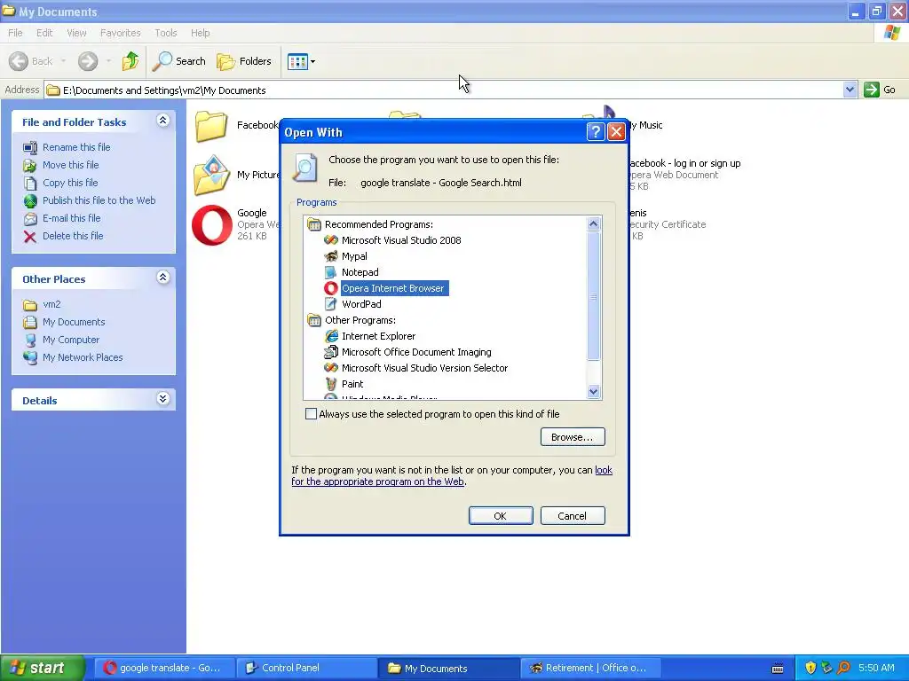Open the Edit menu

[44, 33]
